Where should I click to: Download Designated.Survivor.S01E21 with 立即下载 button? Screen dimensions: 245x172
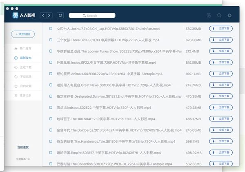[221, 96]
